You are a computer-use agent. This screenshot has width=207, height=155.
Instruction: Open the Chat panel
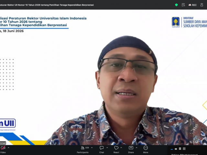tap(102, 150)
